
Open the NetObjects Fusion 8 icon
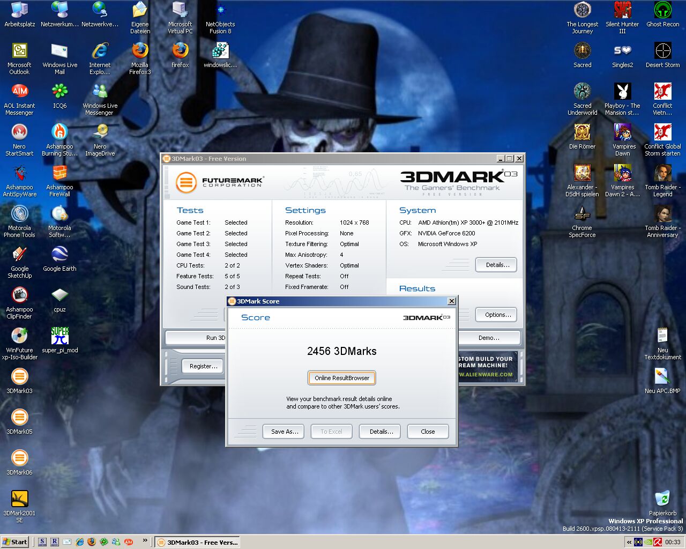pos(220,17)
